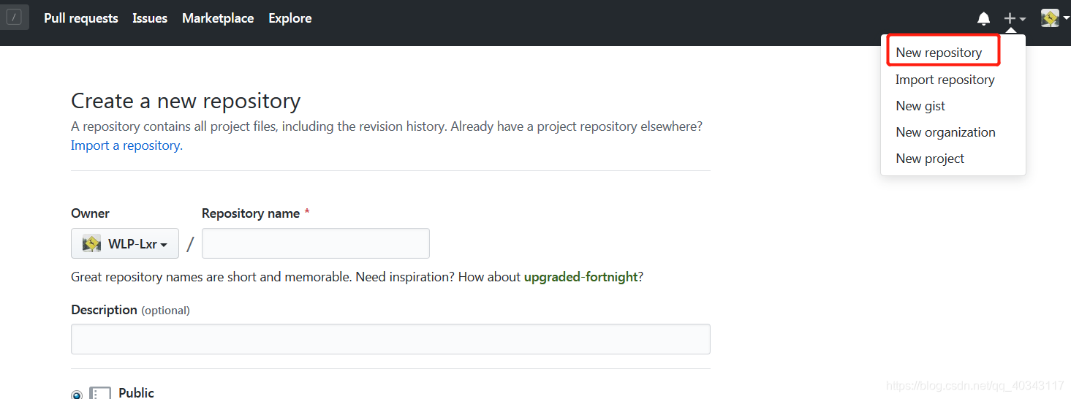Open Issues in the top navigation
Viewport: 1071px width, 399px height.
click(150, 18)
